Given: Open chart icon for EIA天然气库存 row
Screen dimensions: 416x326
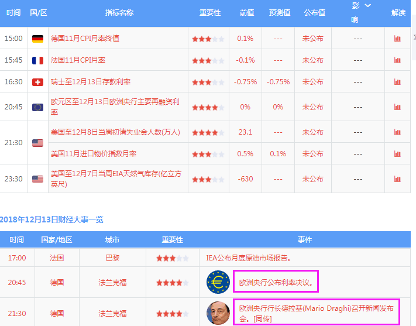Looking at the screenshot, I should tap(397, 179).
